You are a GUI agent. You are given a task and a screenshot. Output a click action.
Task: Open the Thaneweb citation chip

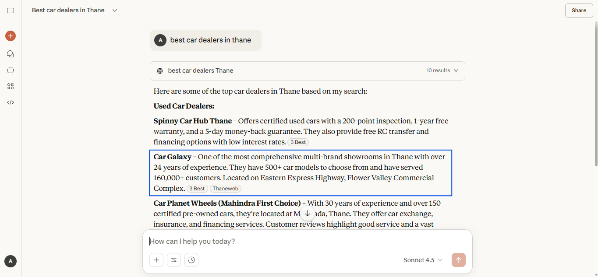point(226,189)
